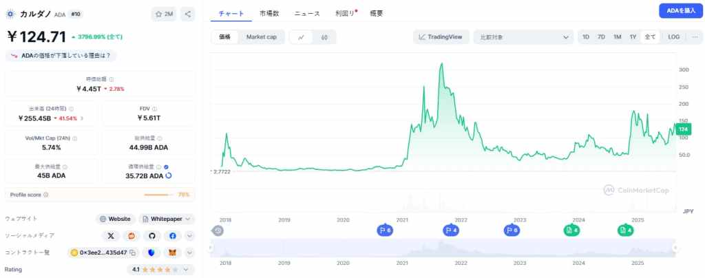
Task: Open 出来高 details arrow after 41.54%
Action: click(x=82, y=118)
